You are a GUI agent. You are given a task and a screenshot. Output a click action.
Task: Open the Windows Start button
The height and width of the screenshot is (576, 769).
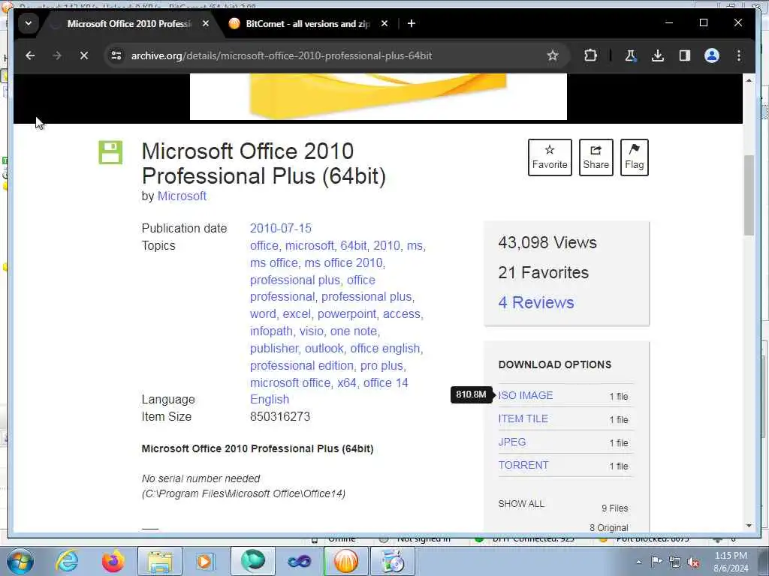(x=20, y=561)
